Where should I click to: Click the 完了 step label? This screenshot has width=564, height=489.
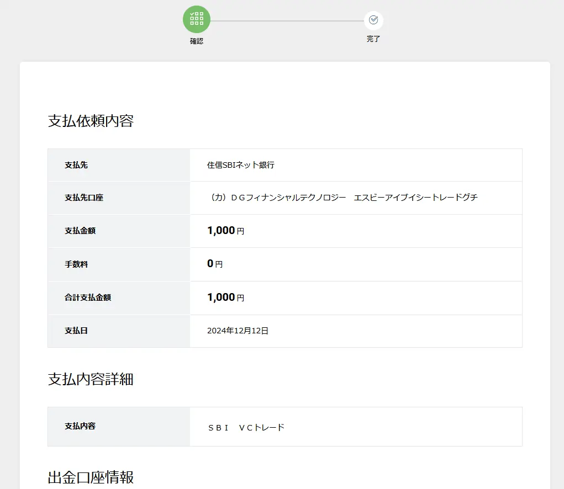(373, 39)
